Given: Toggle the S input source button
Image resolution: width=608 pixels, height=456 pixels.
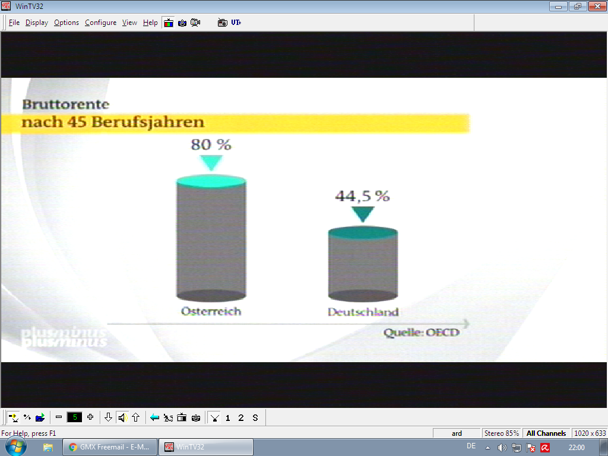Looking at the screenshot, I should (x=255, y=417).
